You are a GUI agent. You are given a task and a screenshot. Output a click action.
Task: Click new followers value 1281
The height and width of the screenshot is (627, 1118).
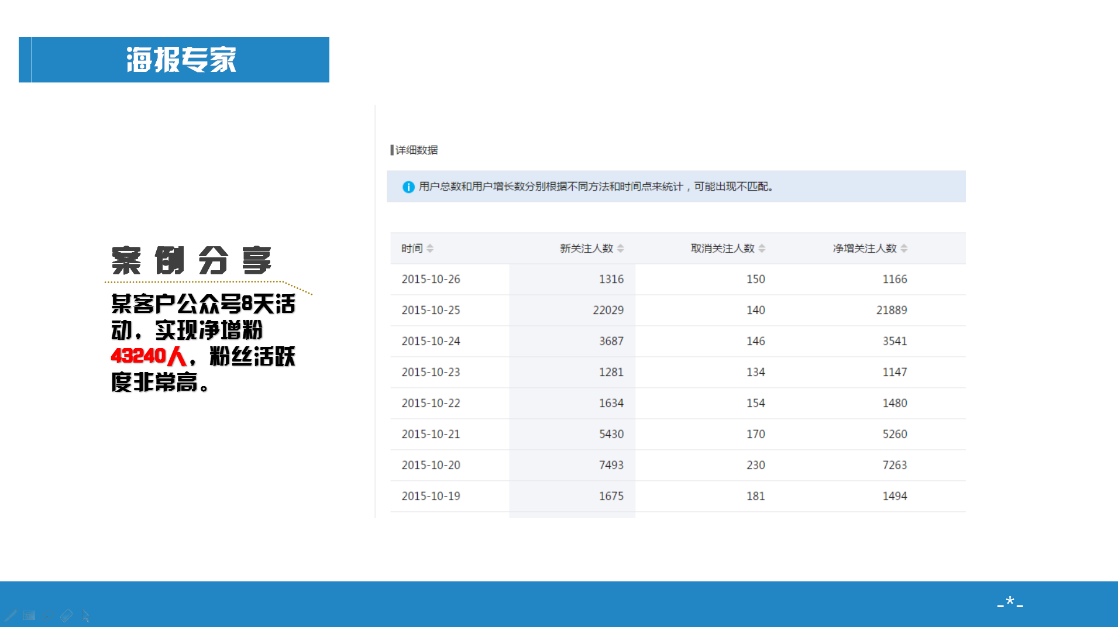[611, 373]
